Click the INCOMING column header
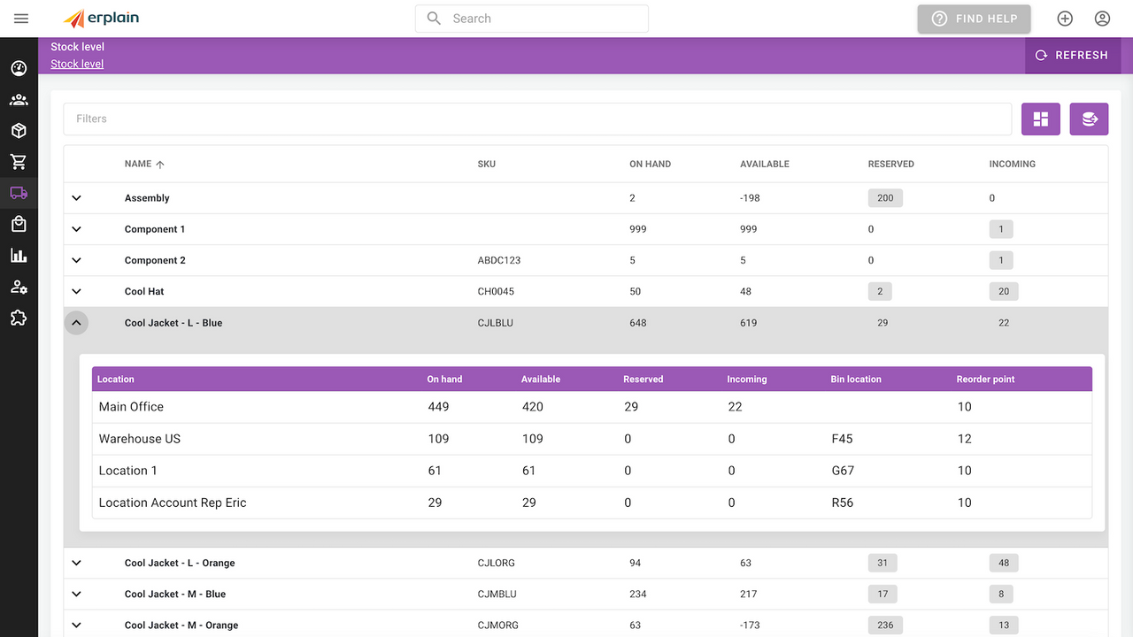The width and height of the screenshot is (1133, 637). [x=1013, y=164]
